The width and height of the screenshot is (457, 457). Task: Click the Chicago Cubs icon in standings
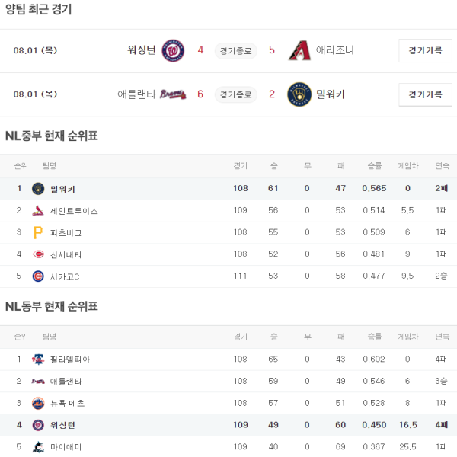point(38,276)
